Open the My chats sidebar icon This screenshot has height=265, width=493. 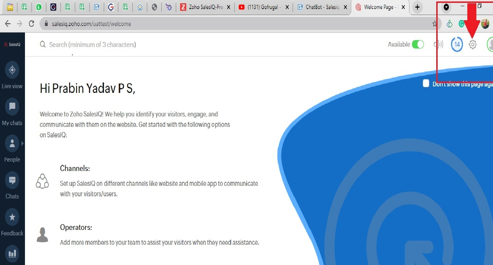pyautogui.click(x=12, y=106)
